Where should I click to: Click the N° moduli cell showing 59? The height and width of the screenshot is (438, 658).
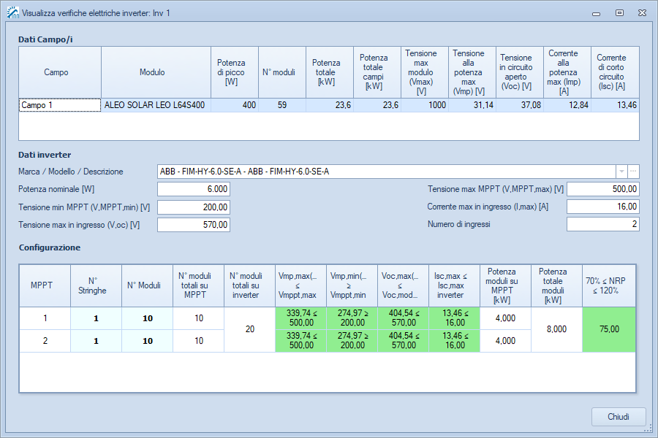(x=282, y=105)
